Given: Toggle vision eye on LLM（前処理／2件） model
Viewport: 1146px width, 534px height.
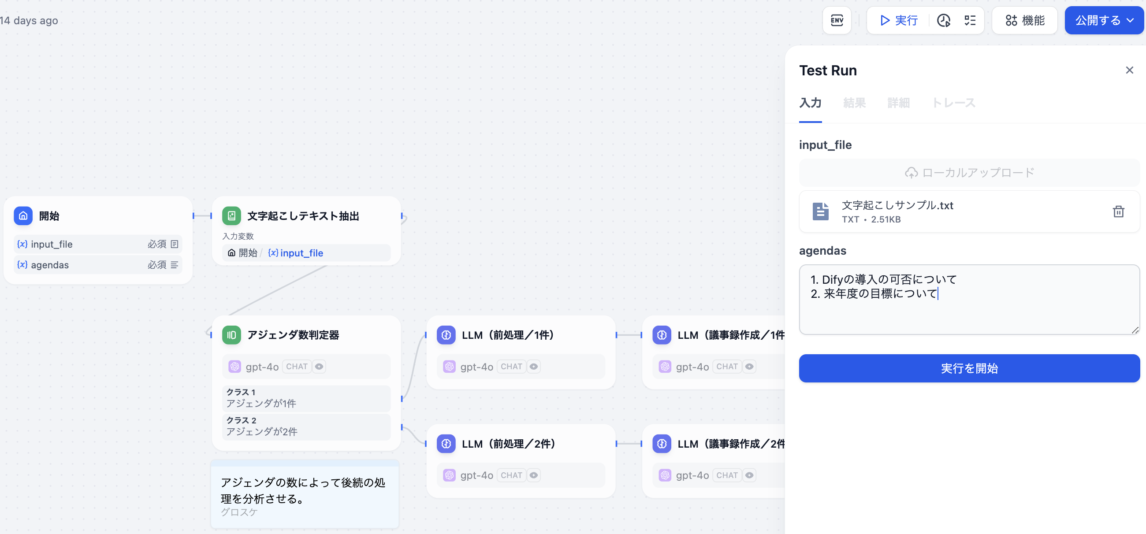Looking at the screenshot, I should pos(533,475).
